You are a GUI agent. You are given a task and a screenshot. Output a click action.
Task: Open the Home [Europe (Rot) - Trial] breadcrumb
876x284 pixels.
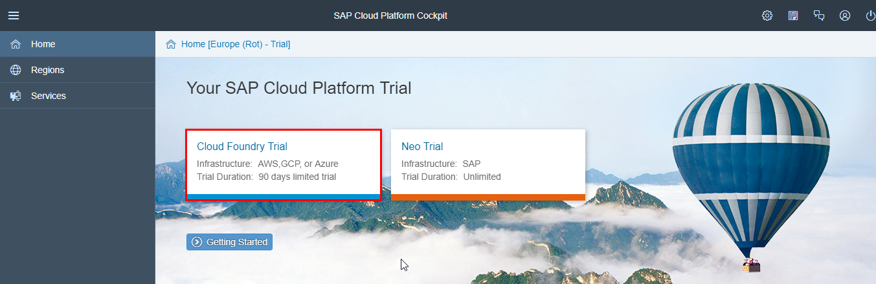click(236, 44)
